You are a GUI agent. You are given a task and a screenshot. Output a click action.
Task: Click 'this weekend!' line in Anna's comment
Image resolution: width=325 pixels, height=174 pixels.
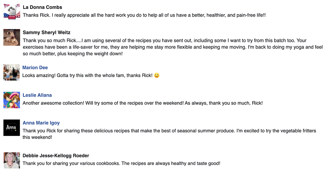[x=37, y=137]
